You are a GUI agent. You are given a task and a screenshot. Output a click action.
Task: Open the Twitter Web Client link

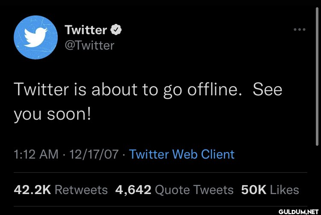tap(181, 154)
